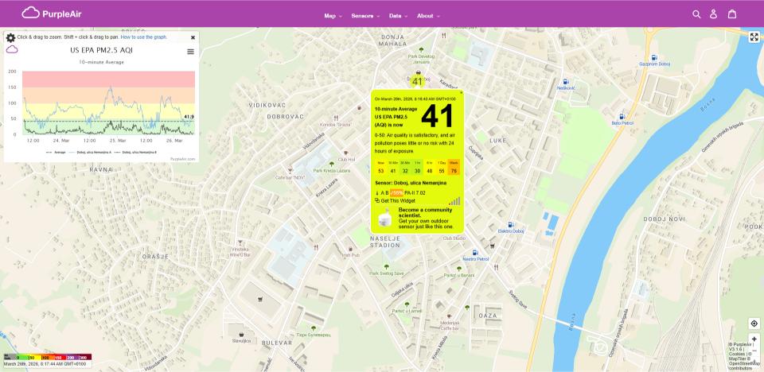The height and width of the screenshot is (372, 764).
Task: Click the sensor confidence percentage badge
Action: [396, 193]
